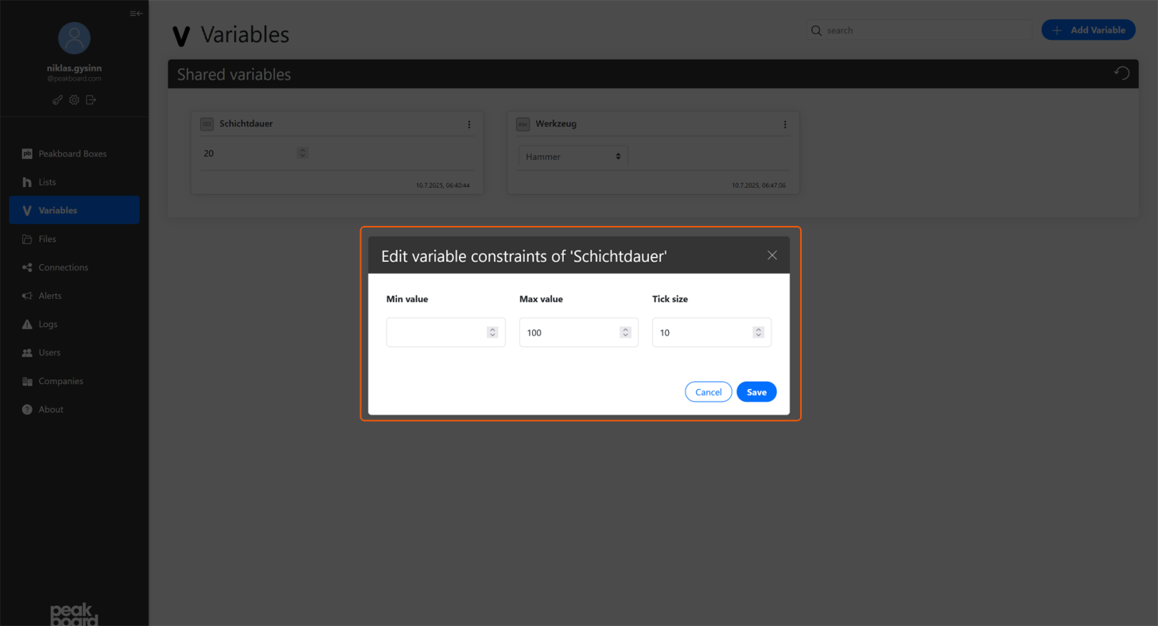
Task: Open the Alerts section
Action: pyautogui.click(x=49, y=296)
